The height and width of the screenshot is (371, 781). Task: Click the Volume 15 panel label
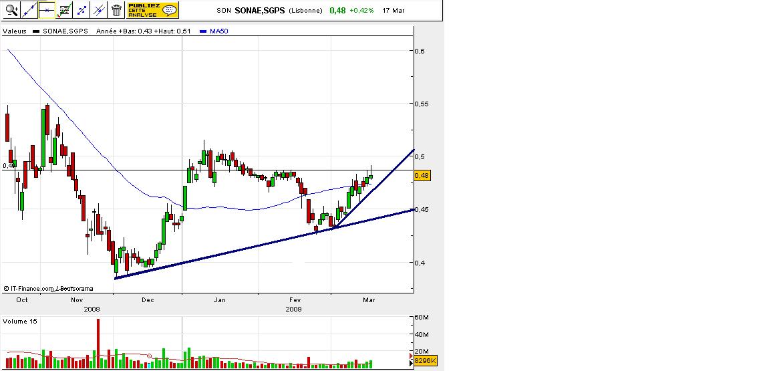point(20,321)
